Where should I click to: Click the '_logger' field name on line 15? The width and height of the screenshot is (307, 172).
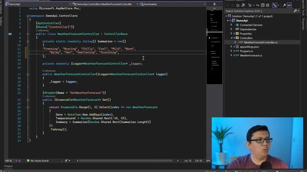pos(135,64)
